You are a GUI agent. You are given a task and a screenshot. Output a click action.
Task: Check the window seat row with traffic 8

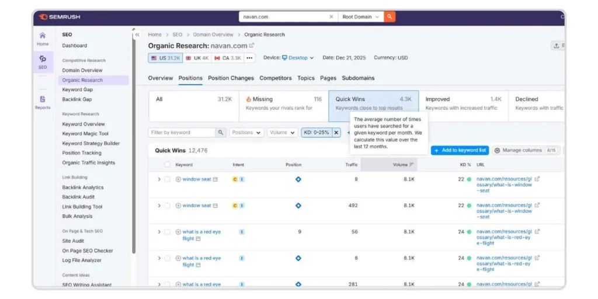pos(167,179)
